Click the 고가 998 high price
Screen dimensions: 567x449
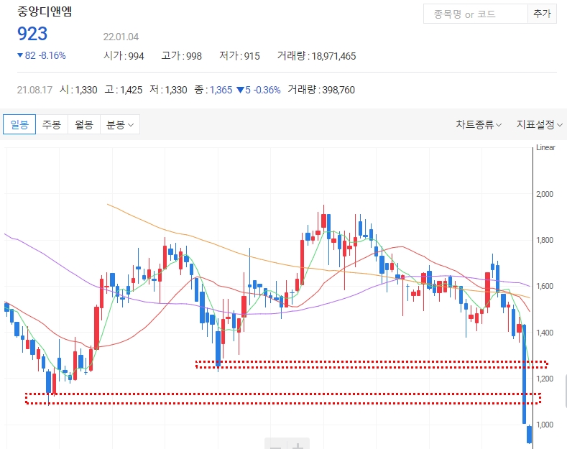coord(182,56)
